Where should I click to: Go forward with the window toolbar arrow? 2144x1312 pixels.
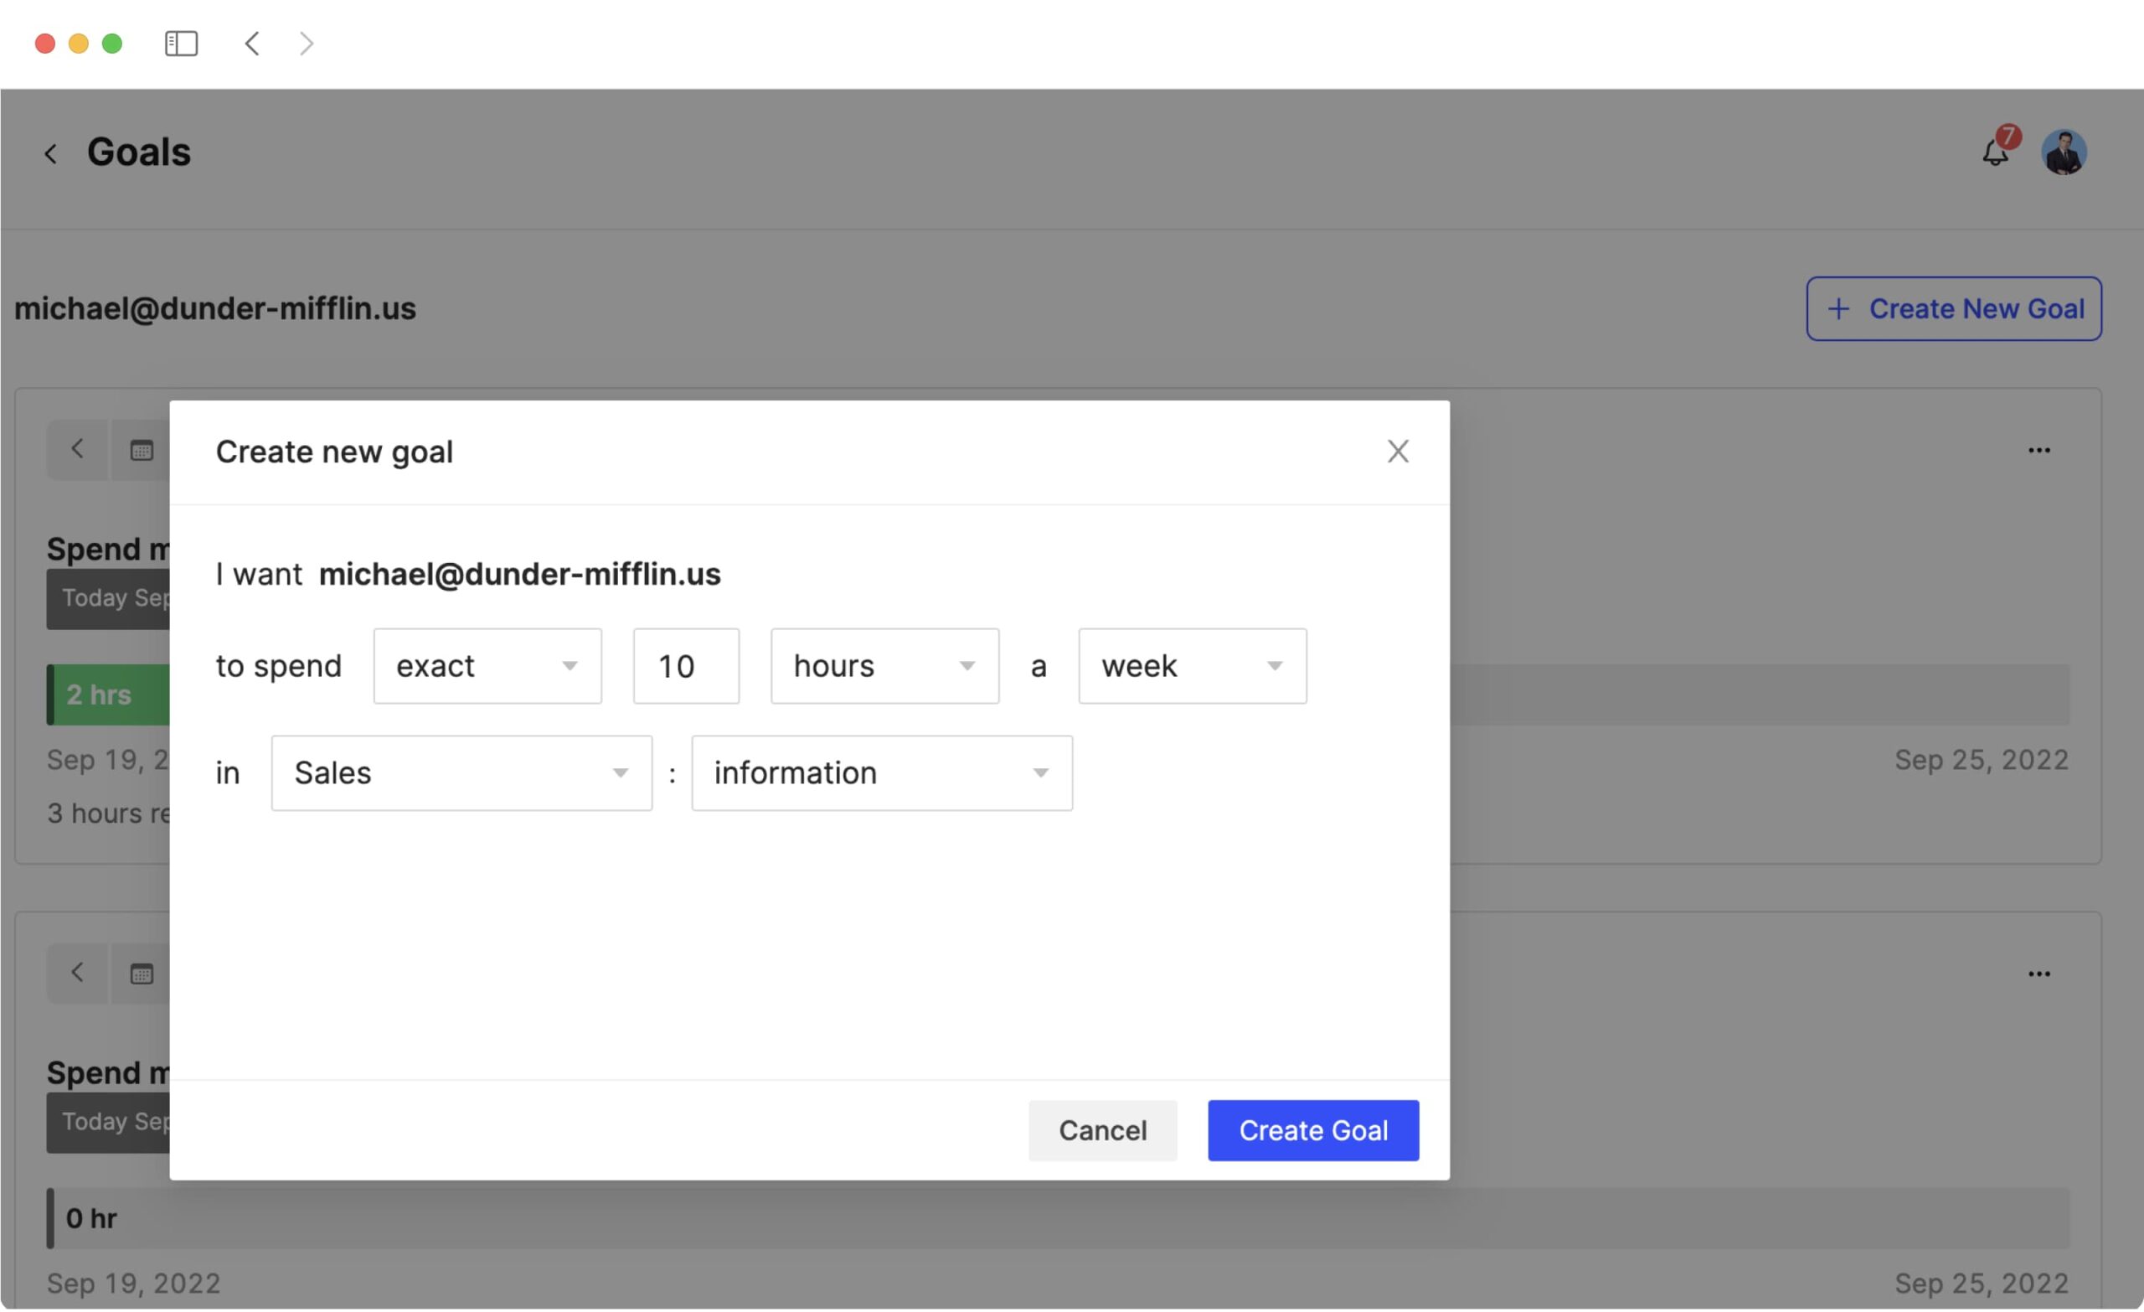(x=307, y=44)
